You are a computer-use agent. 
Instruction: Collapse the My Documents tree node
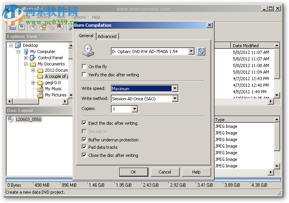pos(26,64)
